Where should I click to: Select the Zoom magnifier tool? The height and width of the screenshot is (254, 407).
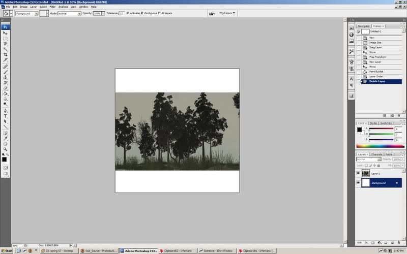pyautogui.click(x=6, y=149)
